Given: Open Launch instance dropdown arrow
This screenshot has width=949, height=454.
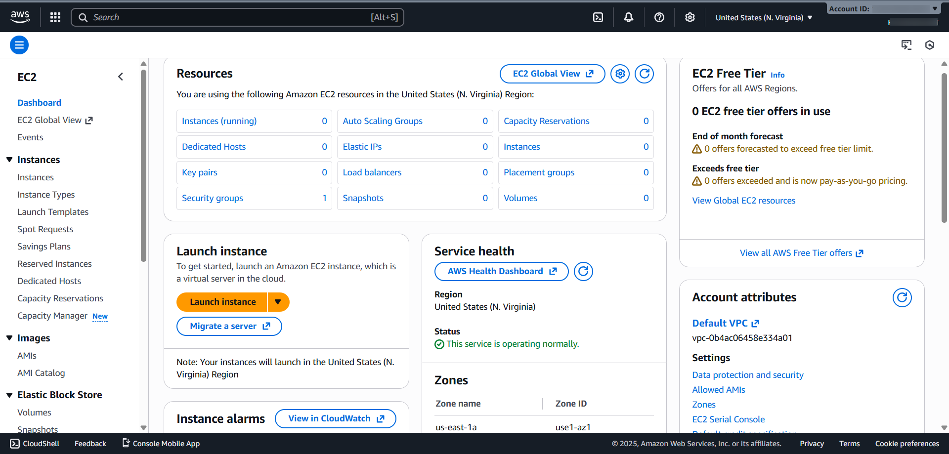Looking at the screenshot, I should point(278,302).
